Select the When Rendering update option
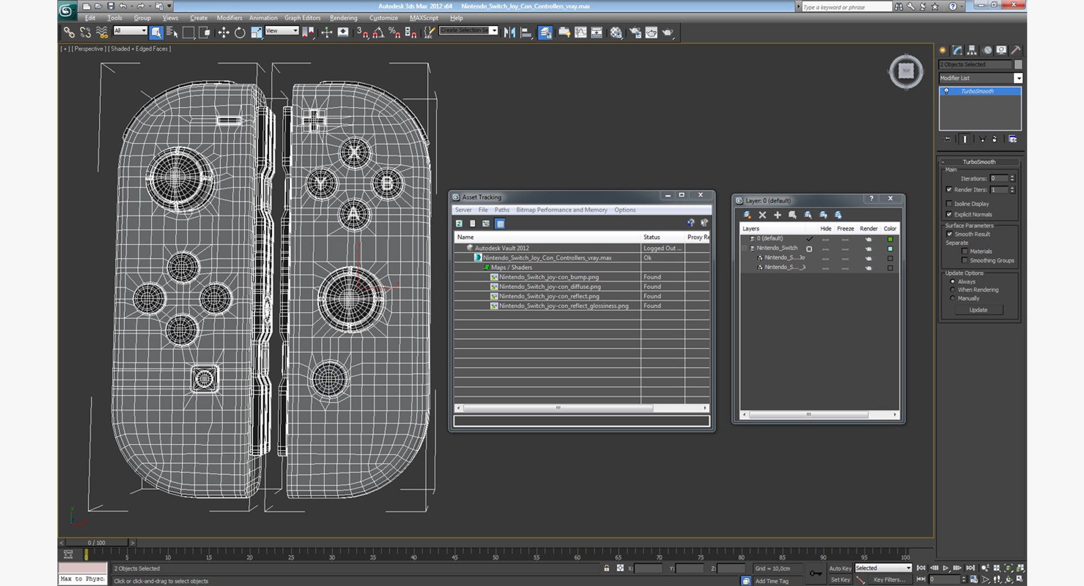This screenshot has height=586, width=1084. click(x=952, y=290)
